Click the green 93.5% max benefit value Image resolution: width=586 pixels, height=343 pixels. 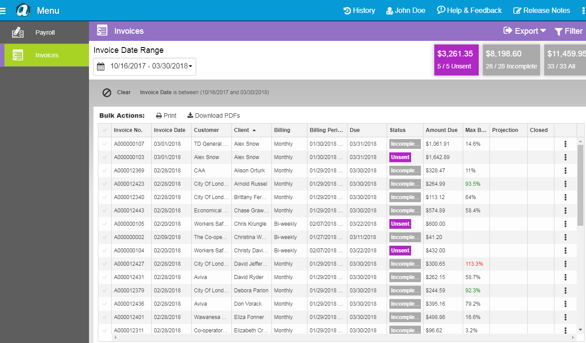pos(473,184)
